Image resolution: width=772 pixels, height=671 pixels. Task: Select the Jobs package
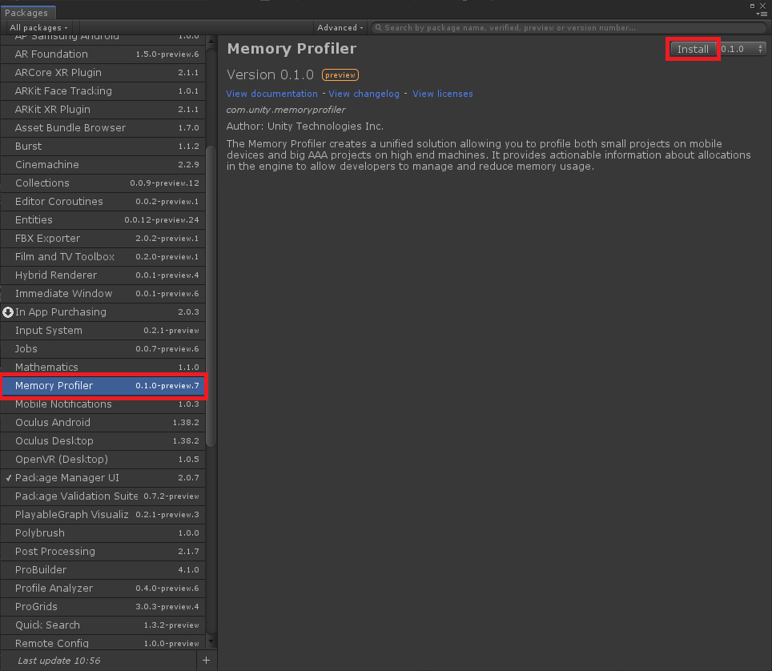tap(103, 349)
